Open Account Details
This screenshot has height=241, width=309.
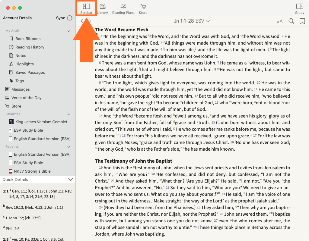click(x=17, y=18)
